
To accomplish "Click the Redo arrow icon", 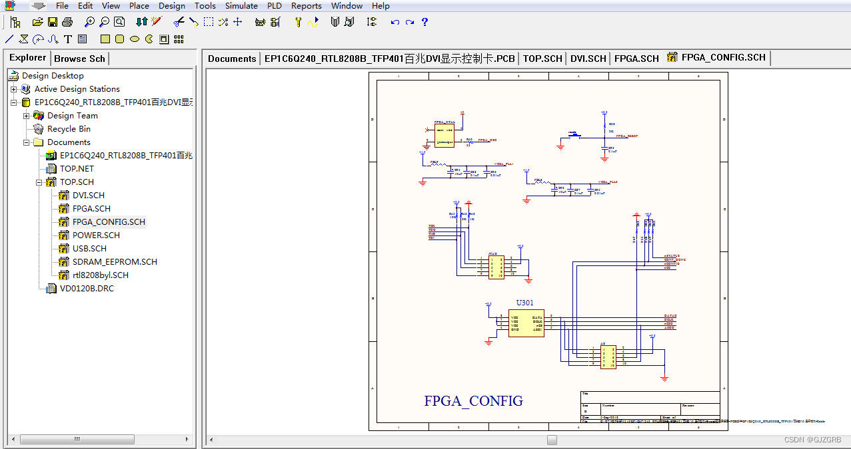I will coord(409,21).
